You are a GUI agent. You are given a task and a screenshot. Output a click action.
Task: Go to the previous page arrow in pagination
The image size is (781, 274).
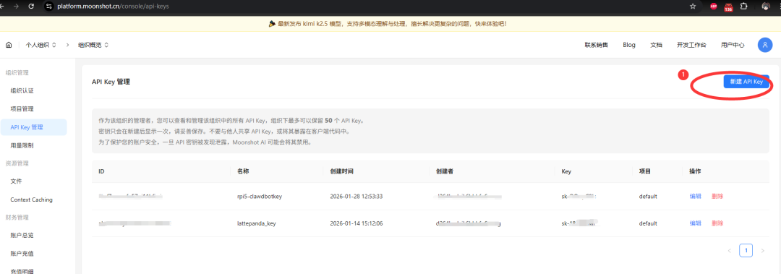(x=729, y=251)
